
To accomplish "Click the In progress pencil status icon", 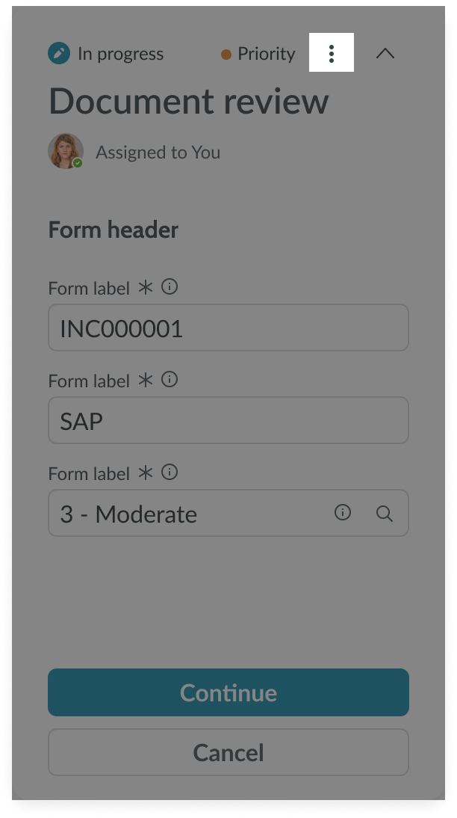I will 58,54.
